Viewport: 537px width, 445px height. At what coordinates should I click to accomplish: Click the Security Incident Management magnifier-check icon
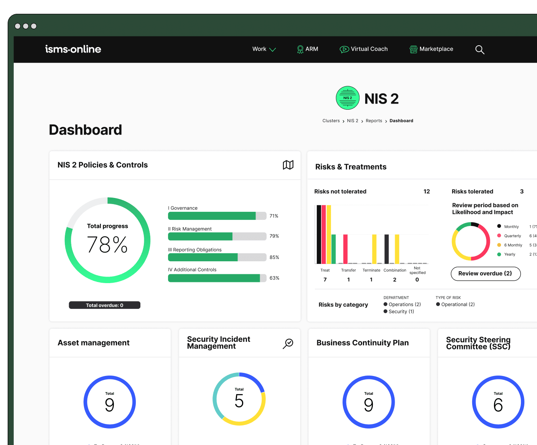pyautogui.click(x=288, y=343)
